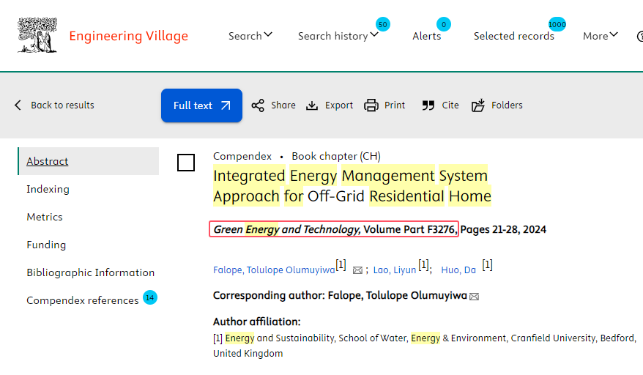View Selected records list

(513, 36)
